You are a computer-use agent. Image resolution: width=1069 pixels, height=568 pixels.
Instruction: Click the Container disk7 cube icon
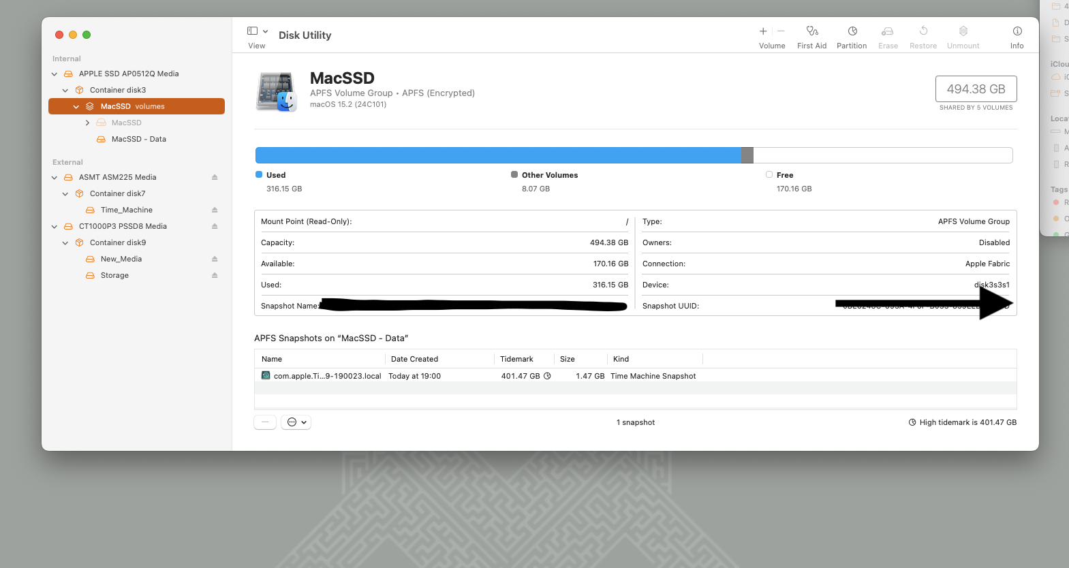pyautogui.click(x=79, y=193)
